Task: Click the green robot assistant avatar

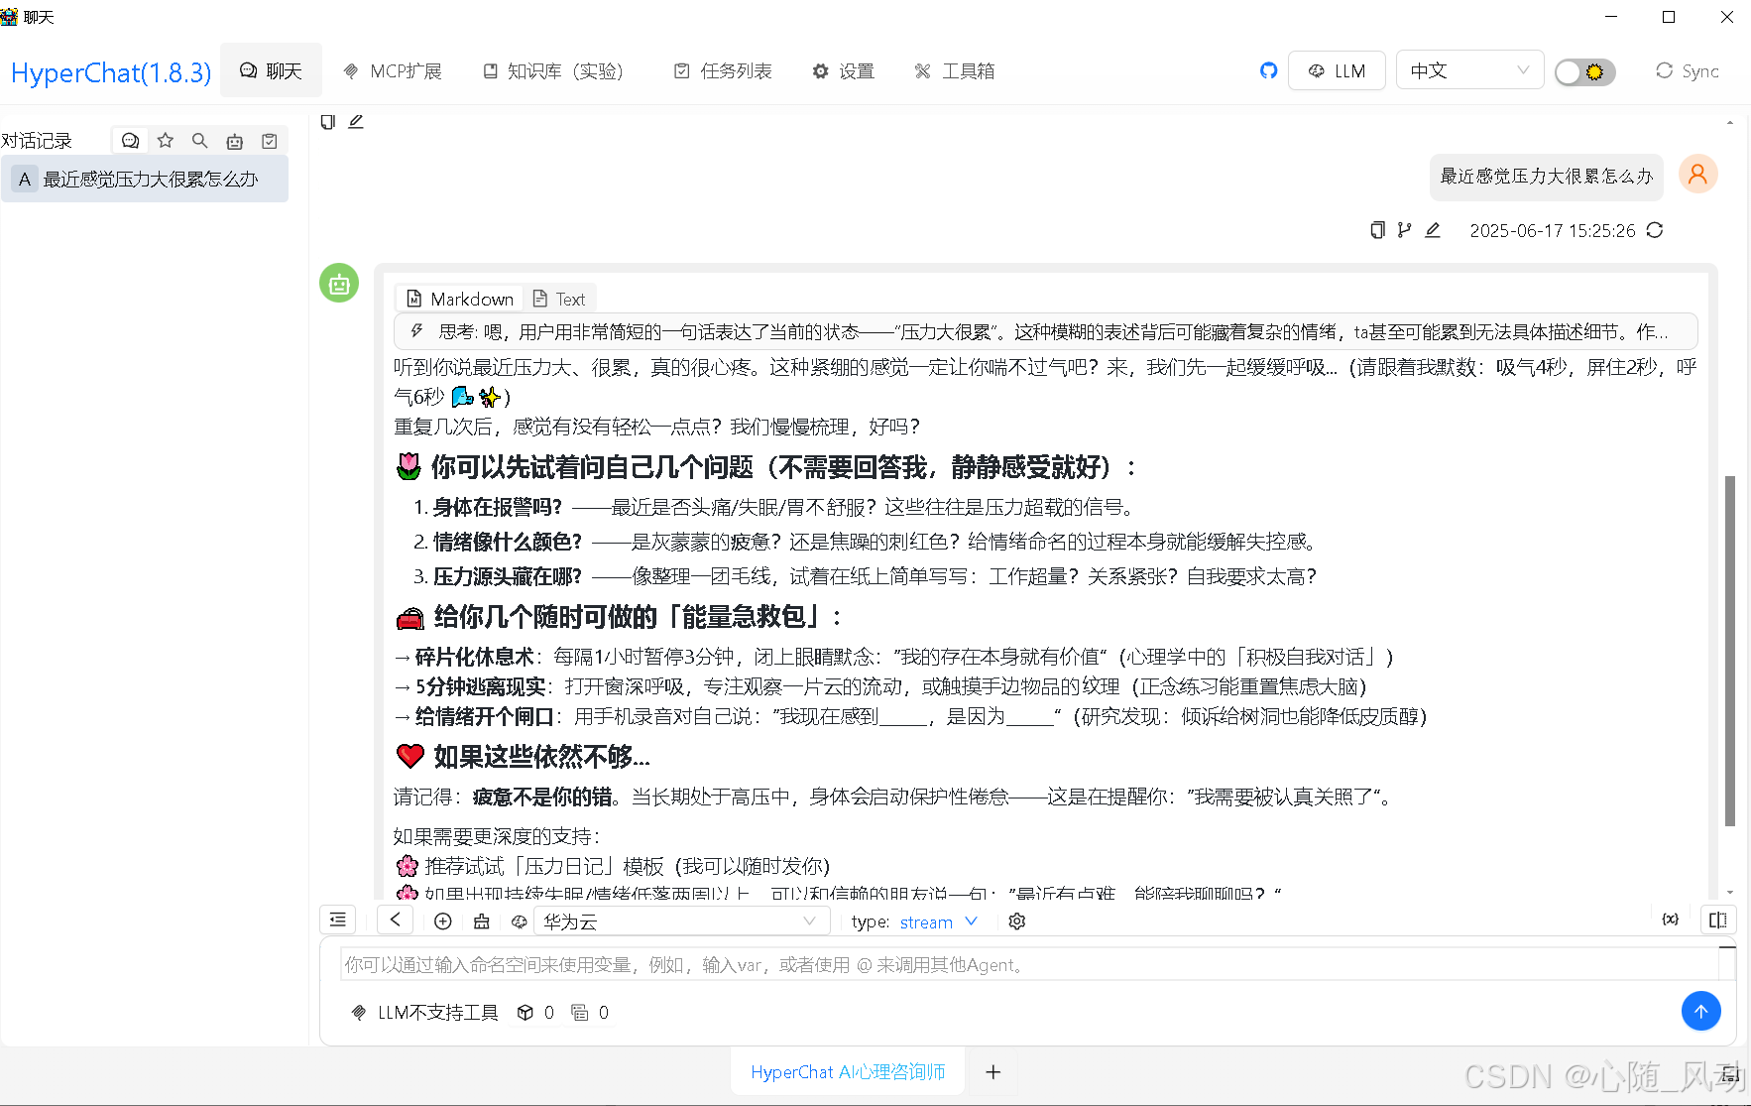Action: tap(339, 284)
